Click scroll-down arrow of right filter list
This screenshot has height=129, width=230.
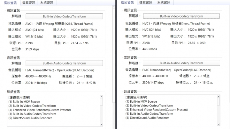click(x=218, y=124)
